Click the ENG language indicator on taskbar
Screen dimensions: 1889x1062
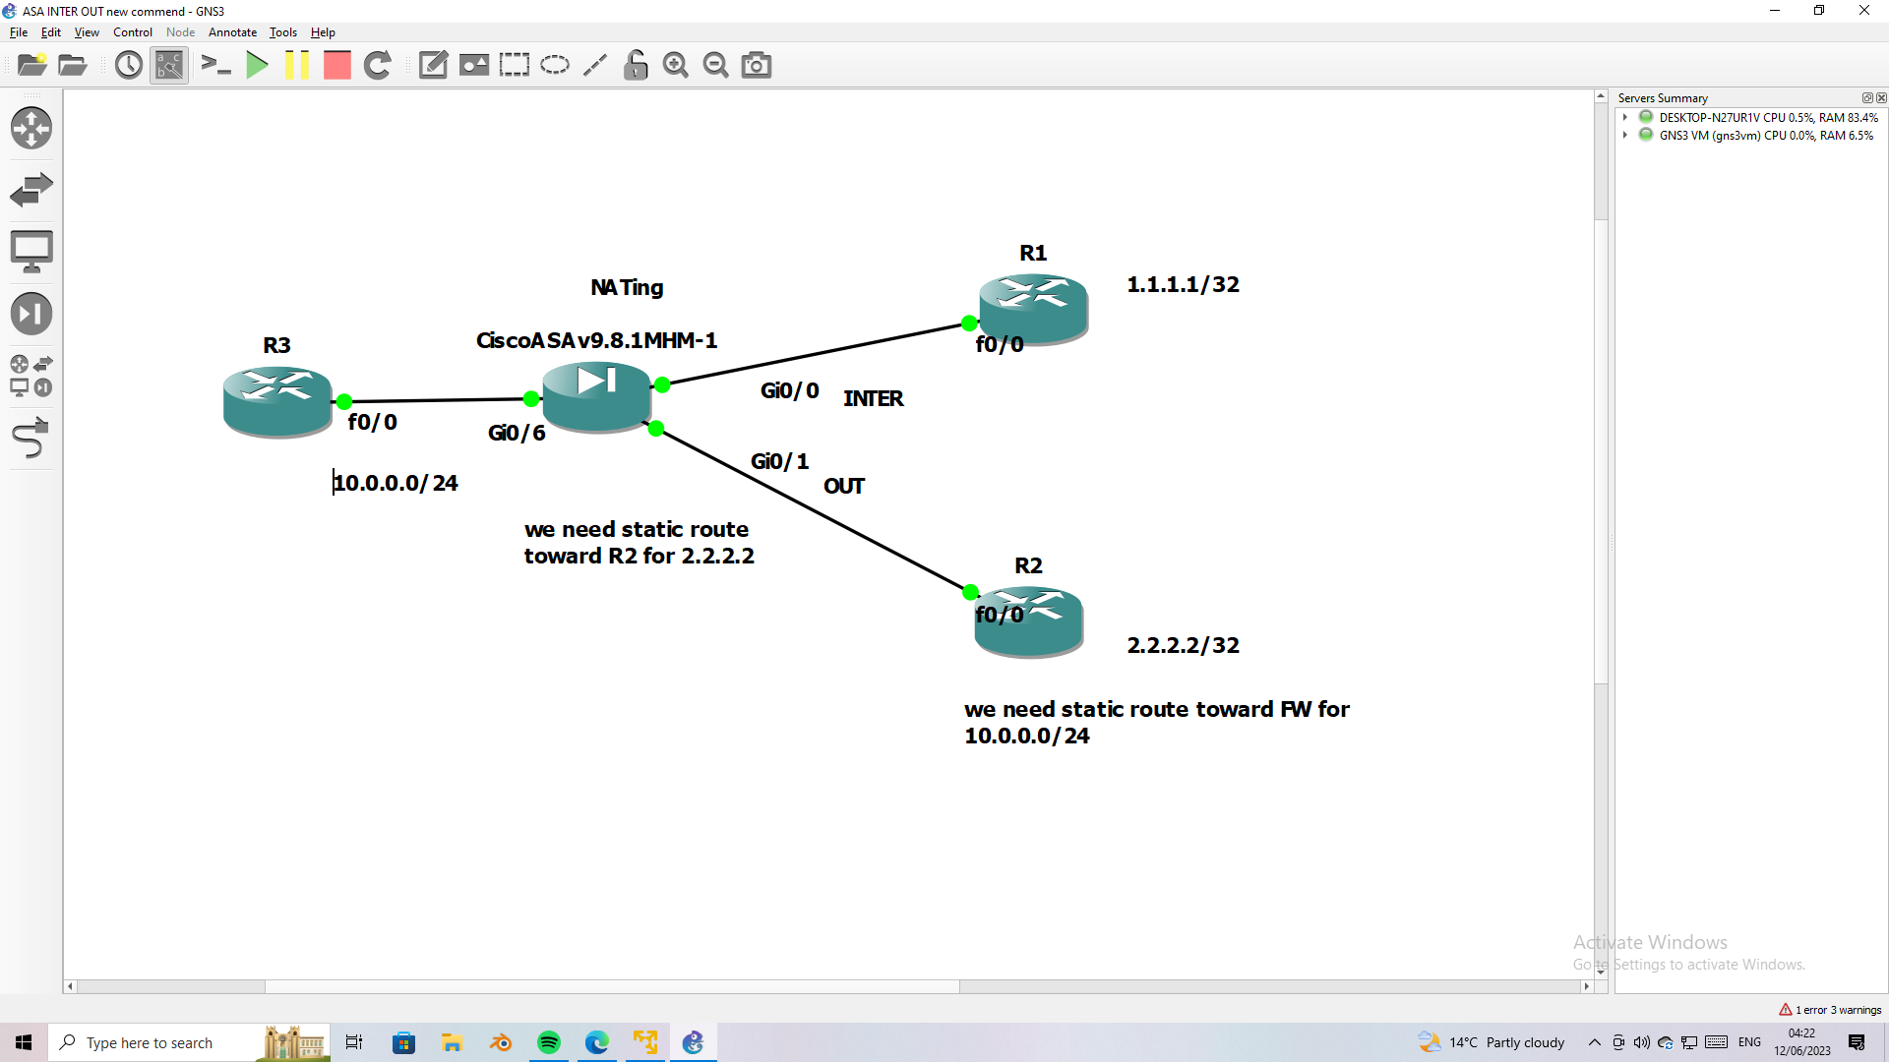pos(1750,1042)
